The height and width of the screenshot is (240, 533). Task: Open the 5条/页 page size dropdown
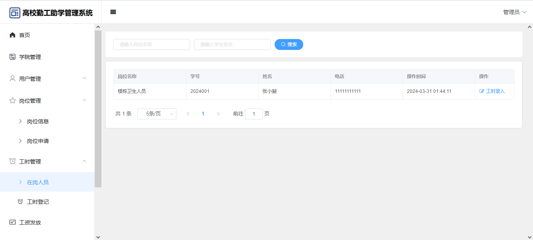[156, 114]
